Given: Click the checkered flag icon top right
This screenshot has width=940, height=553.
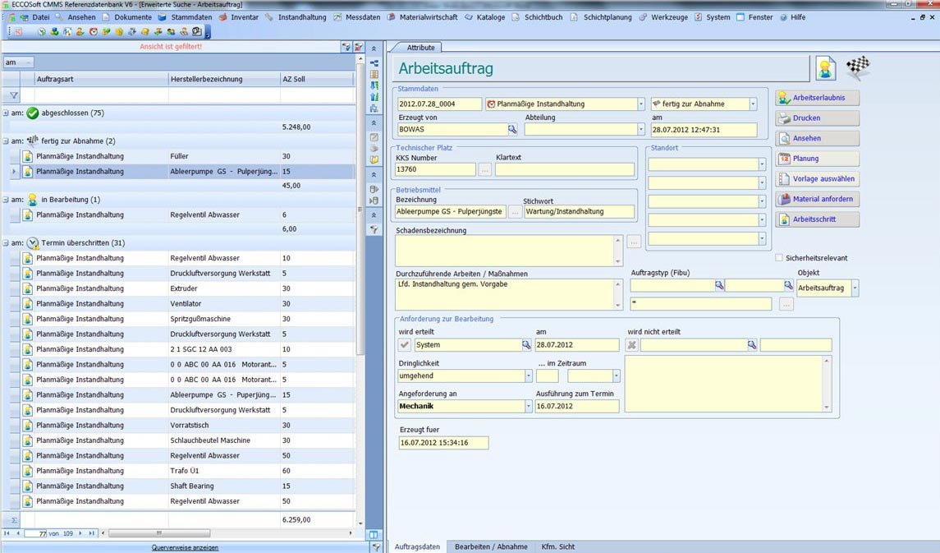Looking at the screenshot, I should [858, 67].
